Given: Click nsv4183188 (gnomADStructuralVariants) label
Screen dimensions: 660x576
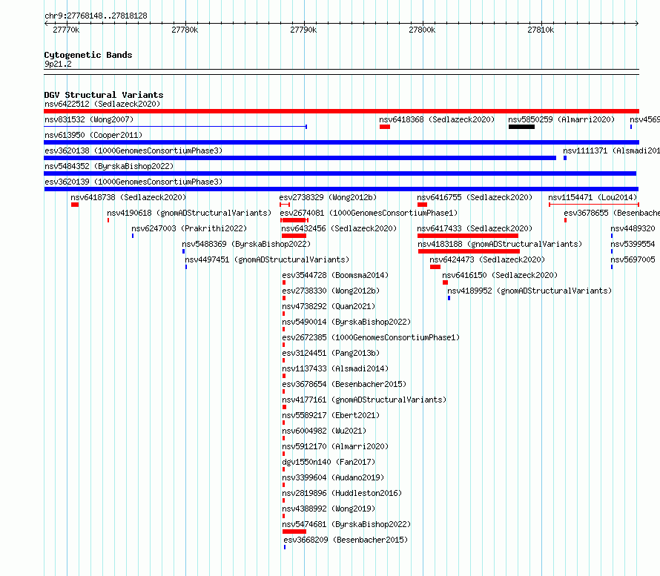Looking at the screenshot, I should pyautogui.click(x=500, y=244).
